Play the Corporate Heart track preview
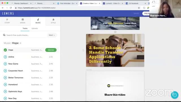The image size is (181, 102). point(5,71)
